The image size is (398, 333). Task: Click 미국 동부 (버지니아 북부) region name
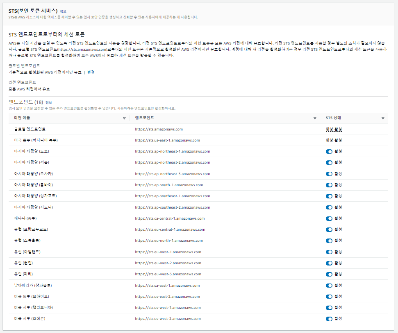click(36, 140)
